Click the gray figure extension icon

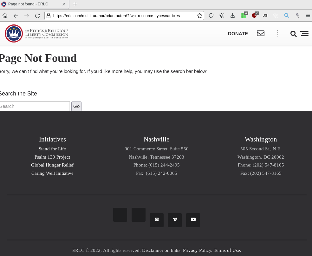click(297, 16)
